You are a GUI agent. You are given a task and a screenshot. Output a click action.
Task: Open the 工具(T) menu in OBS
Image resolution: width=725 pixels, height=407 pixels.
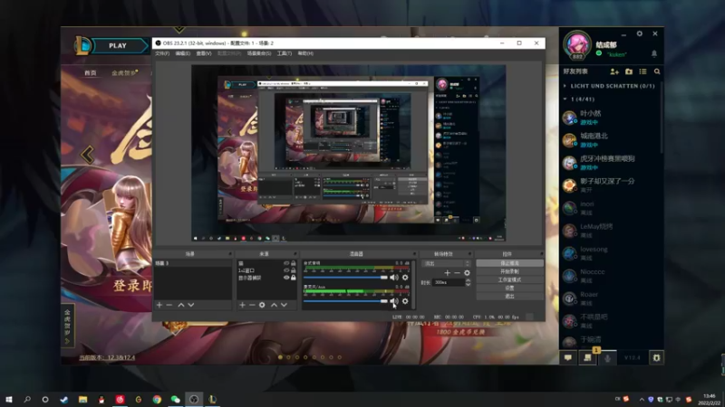(x=285, y=53)
